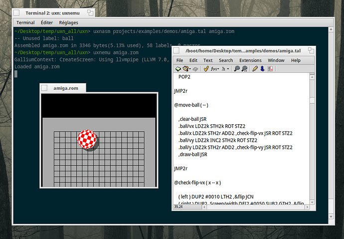The height and width of the screenshot is (239, 344).
Task: Click '( left ) DUP2 #0010 LTH2' line
Action: pos(216,197)
